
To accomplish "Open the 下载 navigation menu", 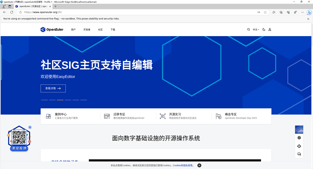I will (113, 30).
